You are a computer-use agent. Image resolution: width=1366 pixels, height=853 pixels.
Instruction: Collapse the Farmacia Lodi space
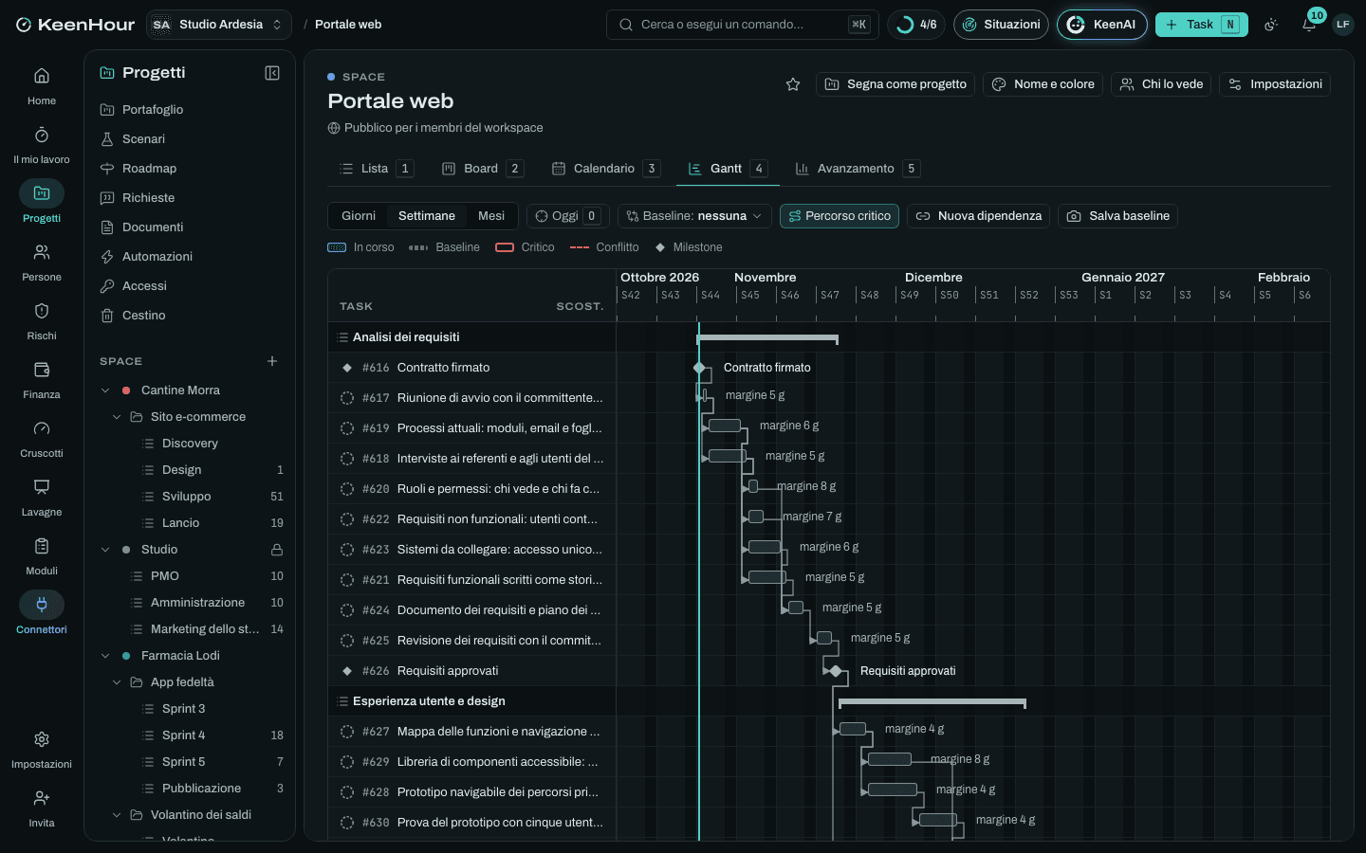105,656
